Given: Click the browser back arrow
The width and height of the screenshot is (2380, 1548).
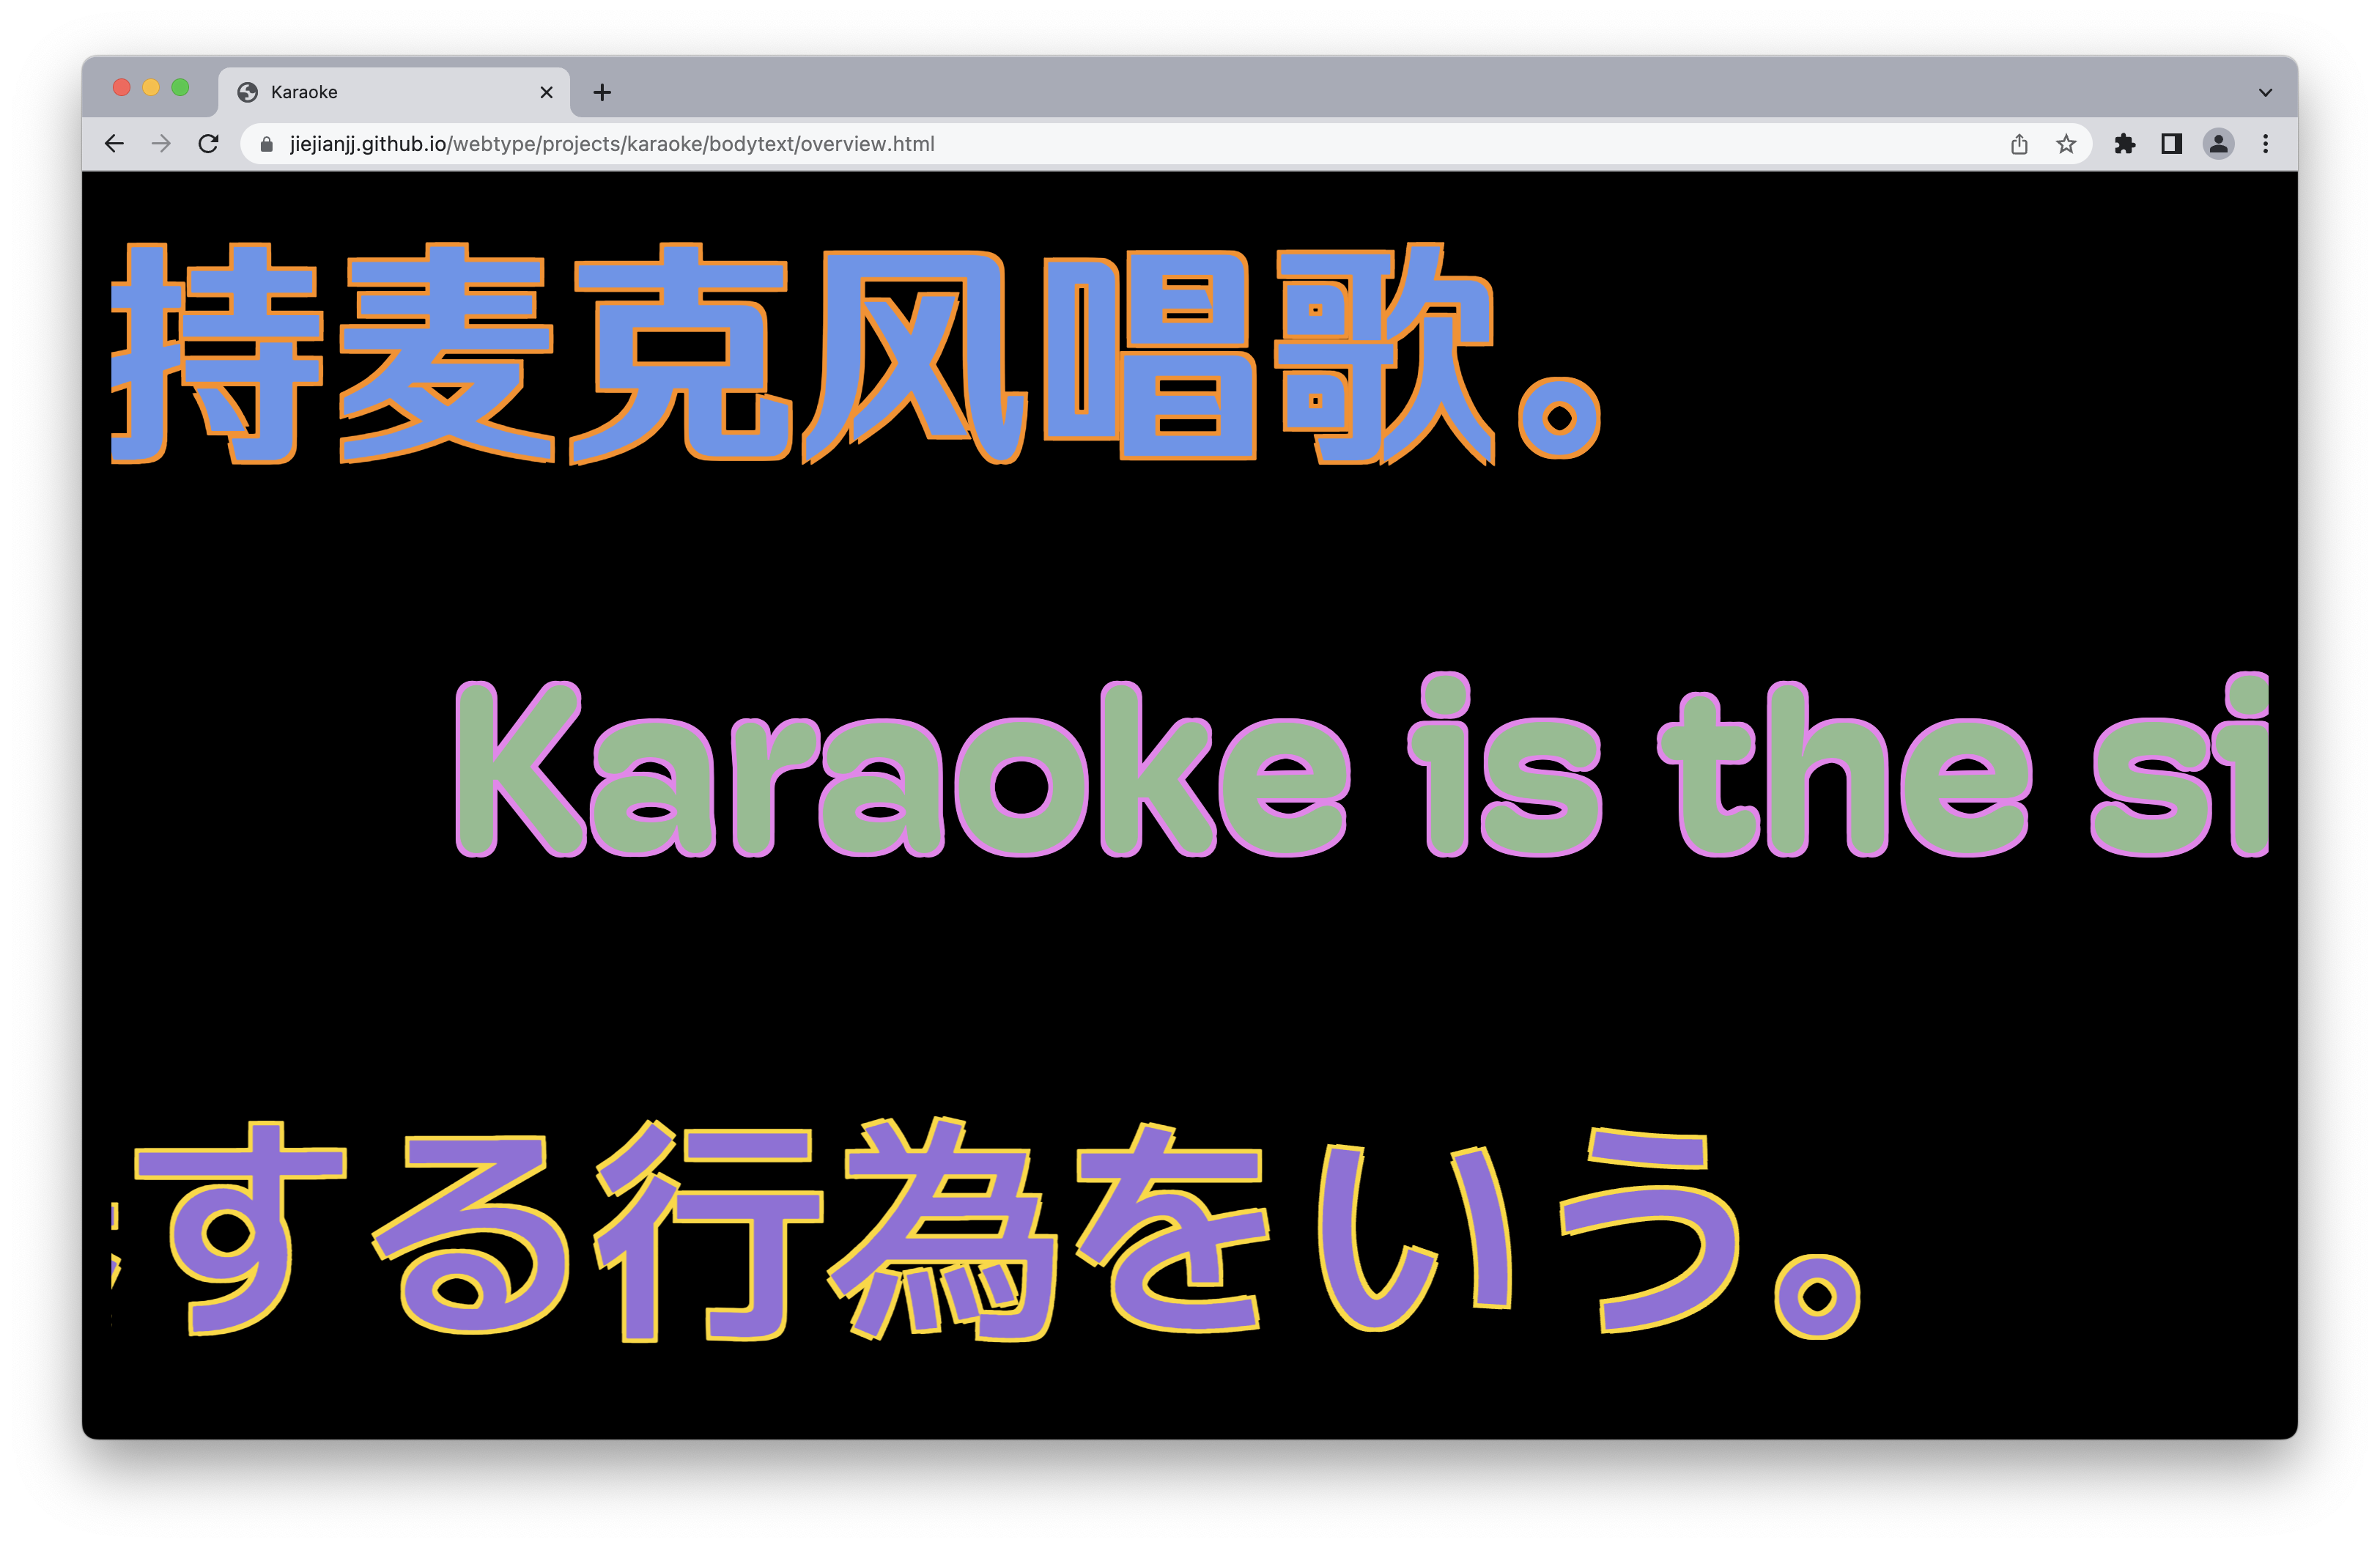Looking at the screenshot, I should pyautogui.click(x=114, y=144).
